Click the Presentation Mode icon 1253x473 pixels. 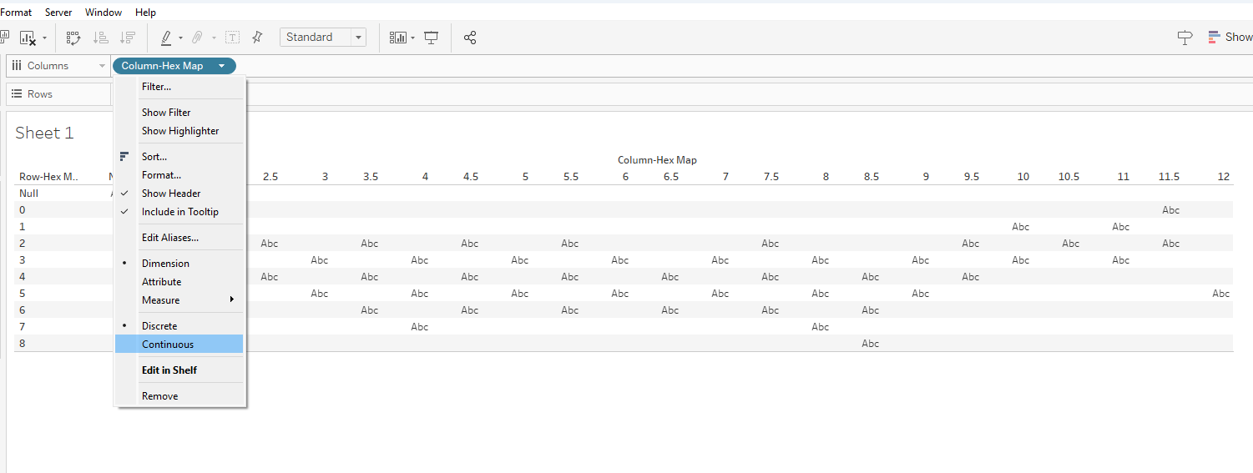(431, 38)
